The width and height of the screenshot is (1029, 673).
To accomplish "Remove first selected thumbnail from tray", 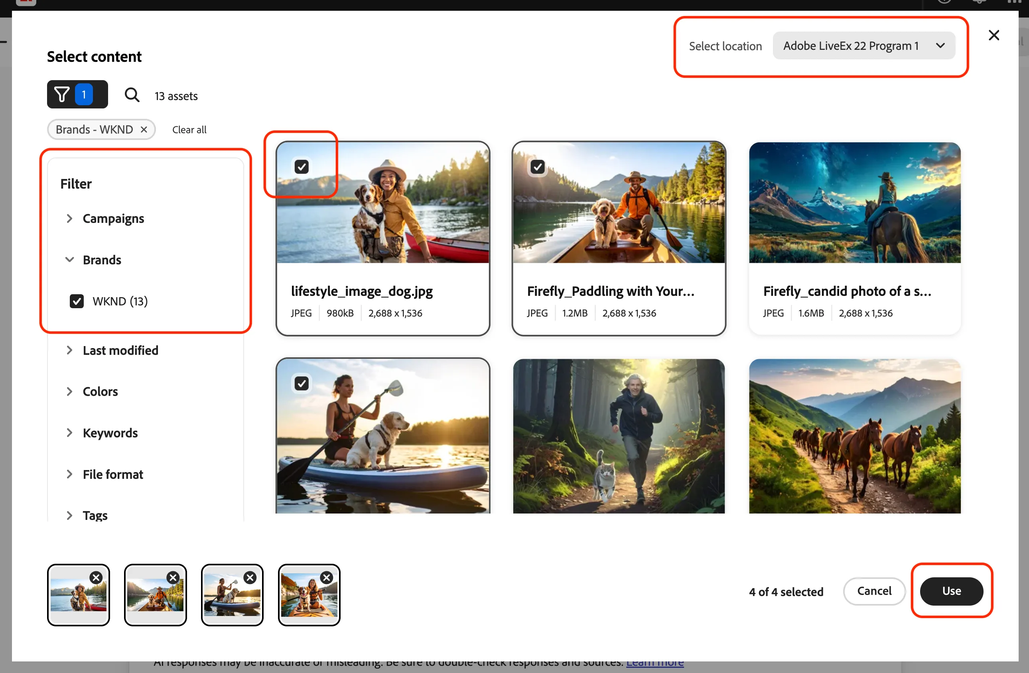I will (x=96, y=577).
